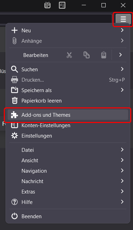
Task: Expand the Suchen submenu arrow
Action: [x=122, y=69]
